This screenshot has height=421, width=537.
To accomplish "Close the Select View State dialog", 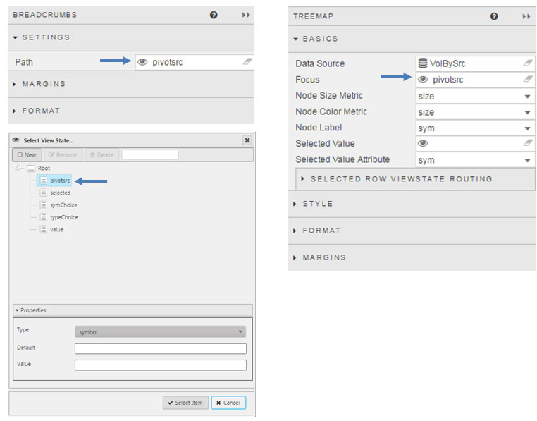I will (247, 140).
